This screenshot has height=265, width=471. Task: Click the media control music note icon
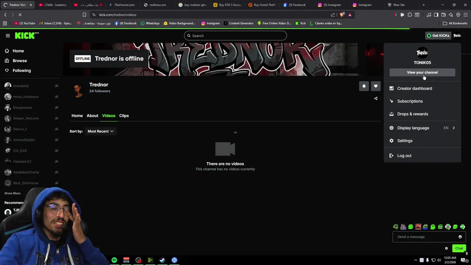[429, 15]
